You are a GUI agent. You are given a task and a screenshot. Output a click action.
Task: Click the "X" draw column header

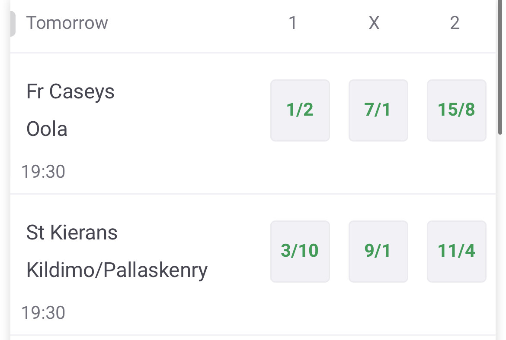(x=374, y=23)
